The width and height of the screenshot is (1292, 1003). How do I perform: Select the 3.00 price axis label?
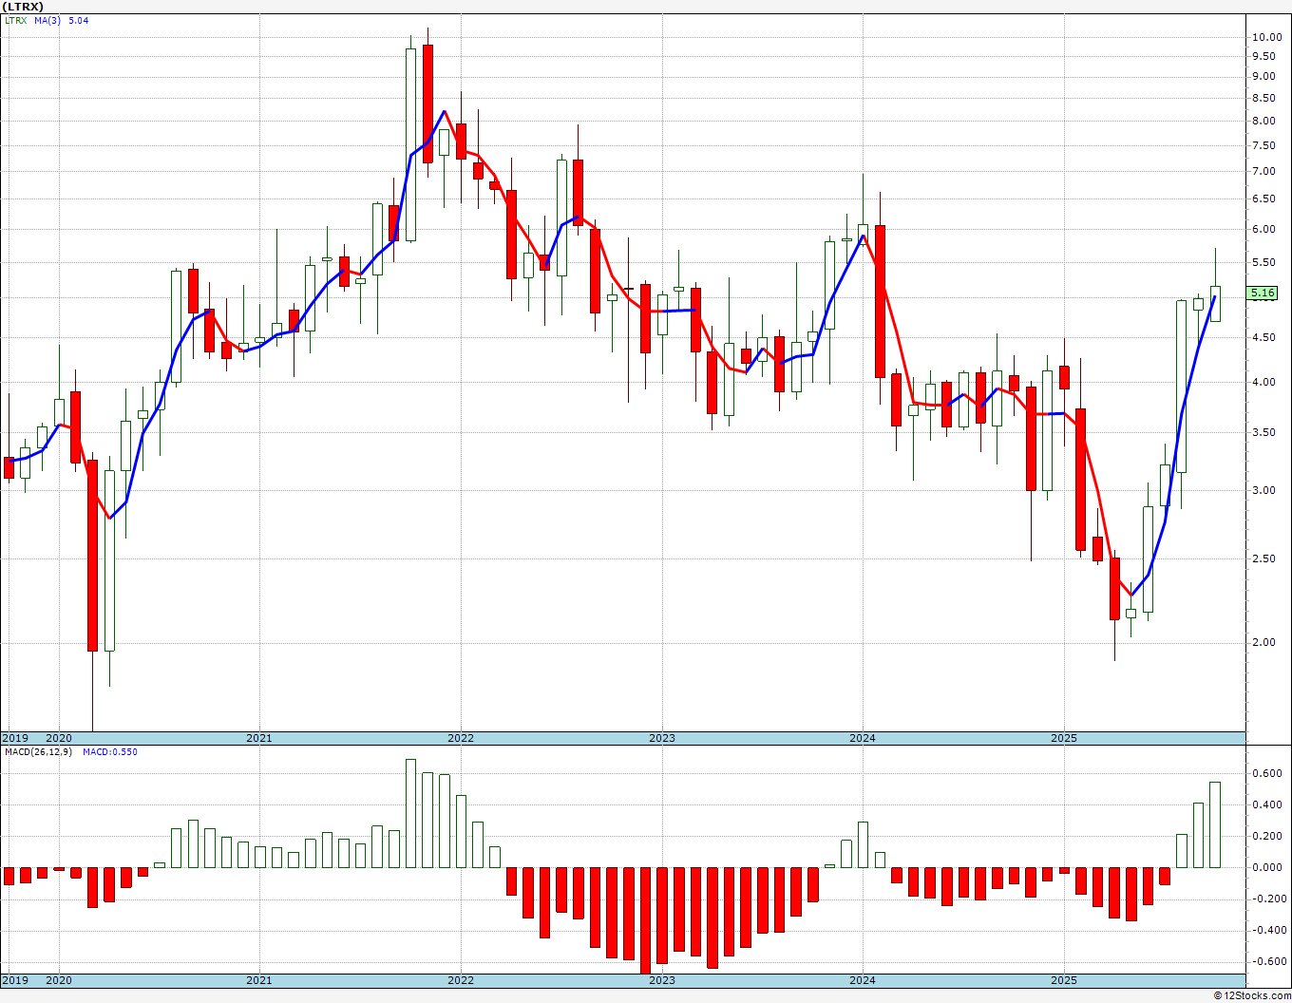point(1263,490)
